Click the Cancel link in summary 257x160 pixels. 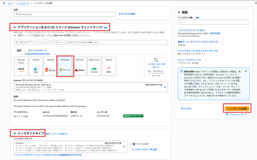(x=186, y=108)
